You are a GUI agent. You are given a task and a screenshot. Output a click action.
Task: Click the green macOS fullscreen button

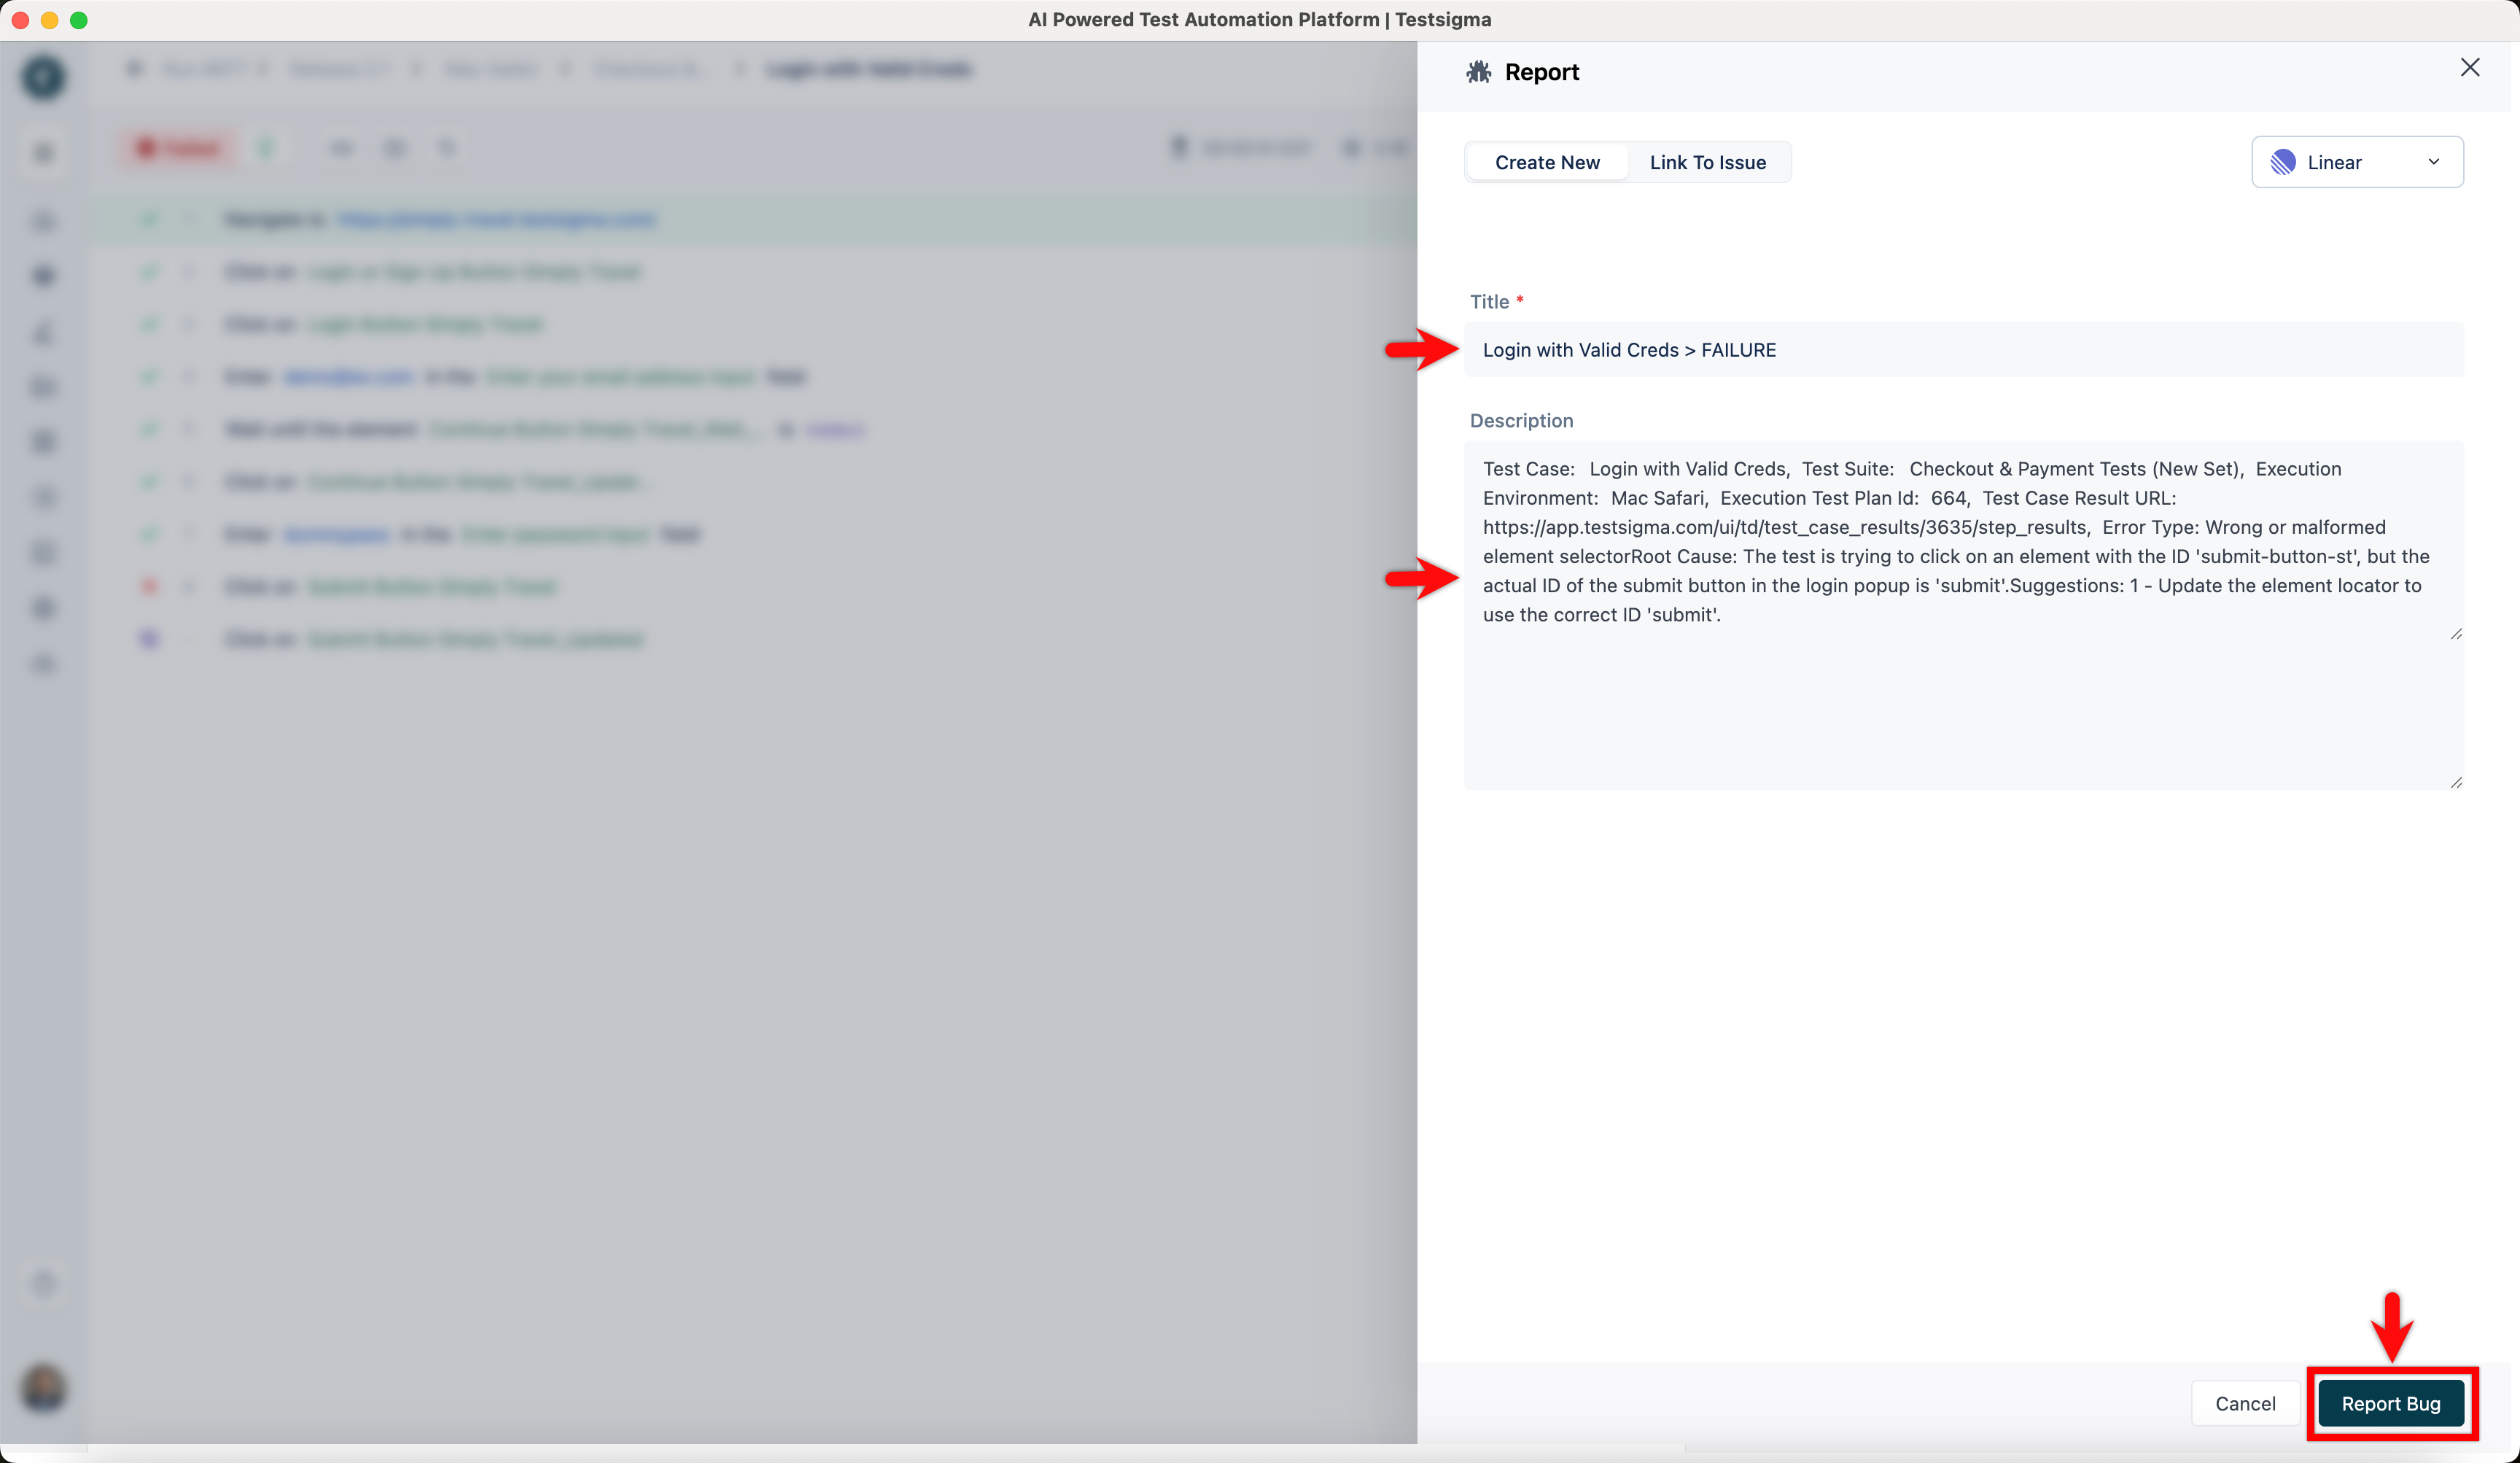tap(79, 20)
